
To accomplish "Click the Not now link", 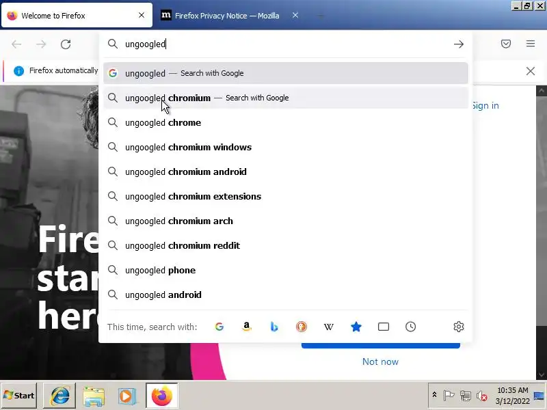I will click(380, 361).
